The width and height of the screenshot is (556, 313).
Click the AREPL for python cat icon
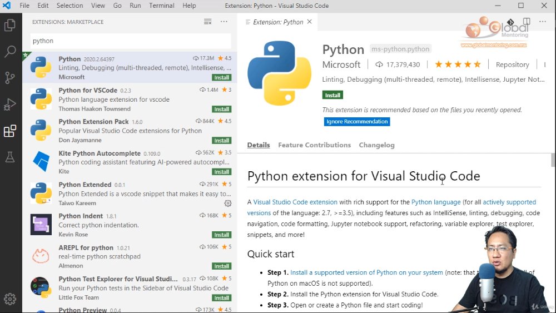pyautogui.click(x=41, y=256)
